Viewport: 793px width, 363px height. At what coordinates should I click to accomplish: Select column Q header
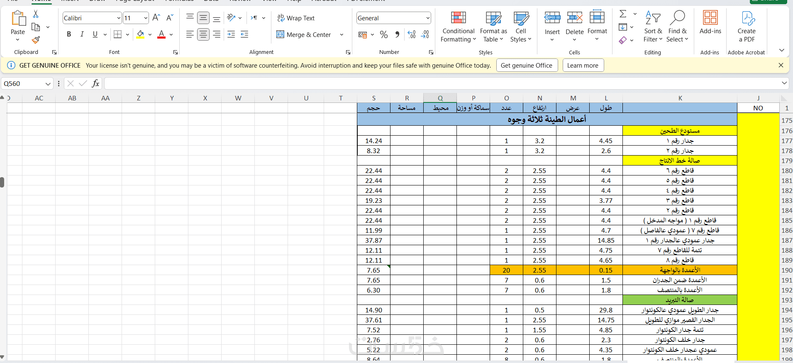[x=440, y=98]
